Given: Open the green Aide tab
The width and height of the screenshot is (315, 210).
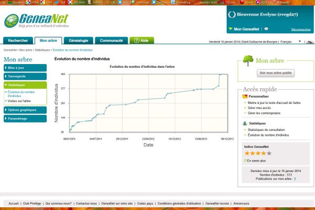Looking at the screenshot, I should 142,40.
